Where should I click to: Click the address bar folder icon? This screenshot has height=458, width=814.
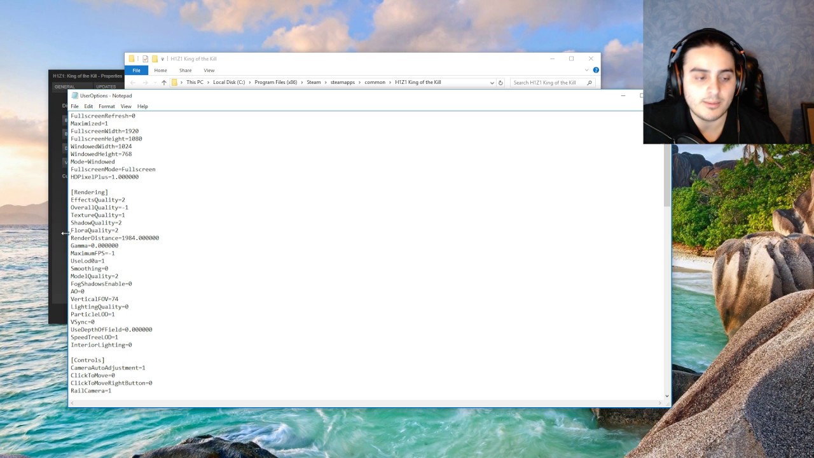(174, 83)
